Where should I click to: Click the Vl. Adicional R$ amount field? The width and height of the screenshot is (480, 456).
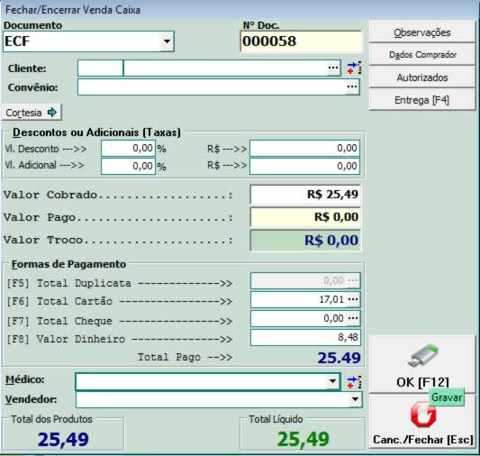(305, 166)
